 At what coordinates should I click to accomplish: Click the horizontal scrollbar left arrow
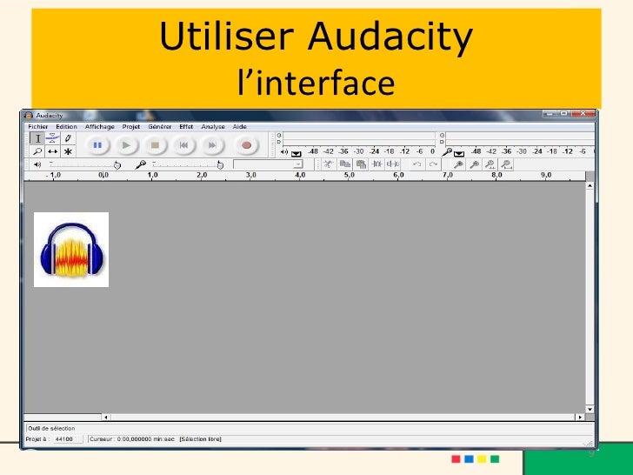pyautogui.click(x=106, y=418)
